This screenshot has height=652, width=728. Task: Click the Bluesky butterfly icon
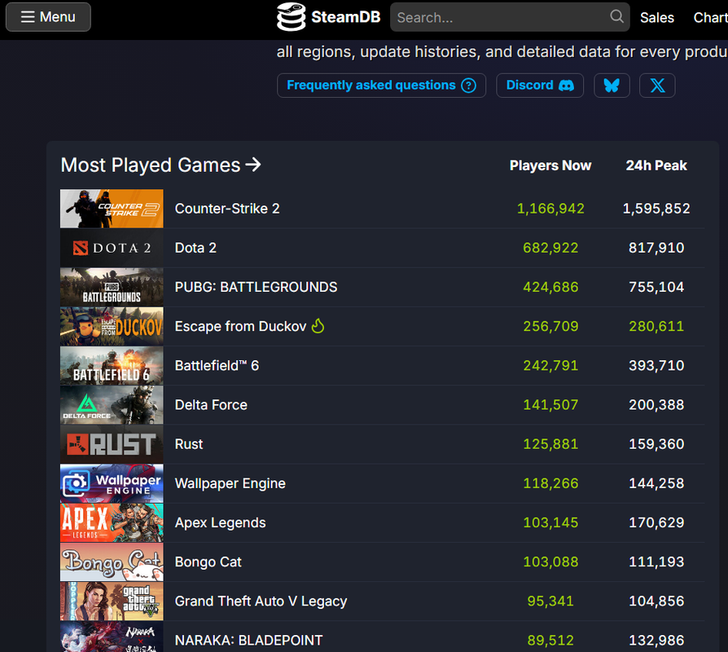click(612, 86)
